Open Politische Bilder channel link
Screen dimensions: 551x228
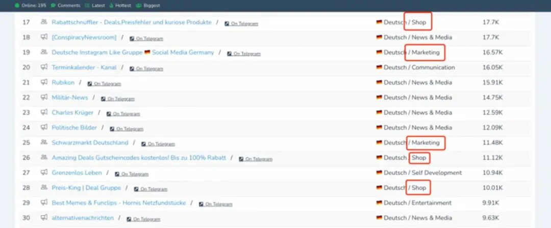click(x=74, y=128)
